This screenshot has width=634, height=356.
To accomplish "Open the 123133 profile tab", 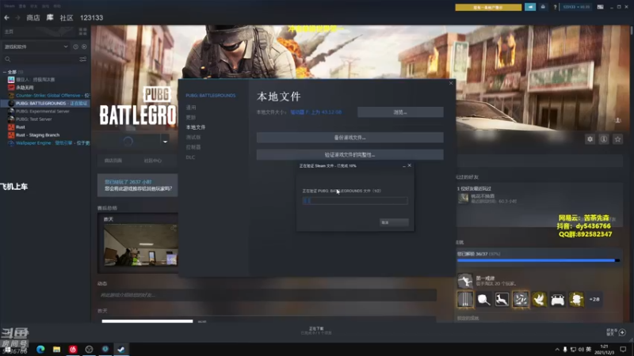I will 91,17.
